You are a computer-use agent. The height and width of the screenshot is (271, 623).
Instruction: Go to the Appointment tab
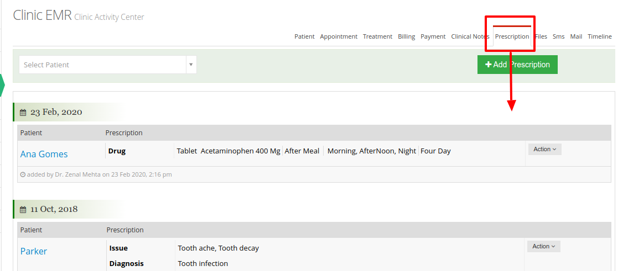(x=339, y=36)
